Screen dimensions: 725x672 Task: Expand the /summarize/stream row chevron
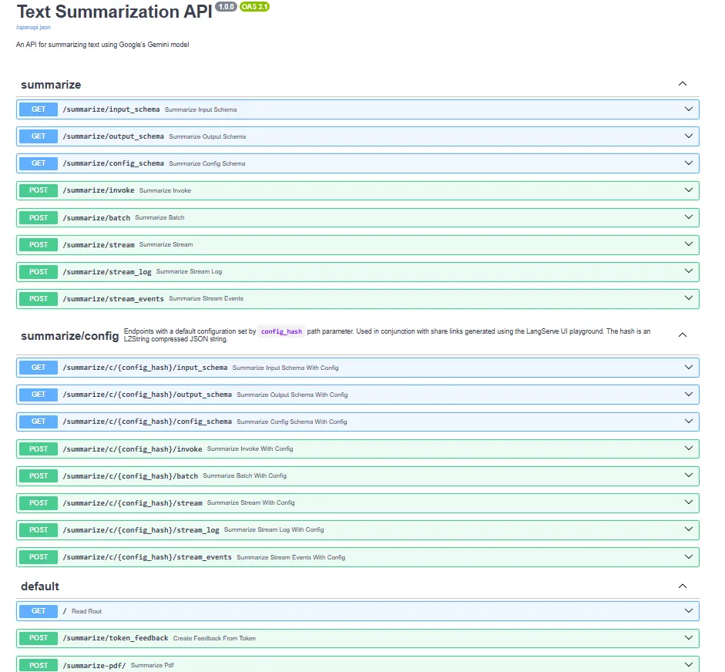[x=689, y=244]
